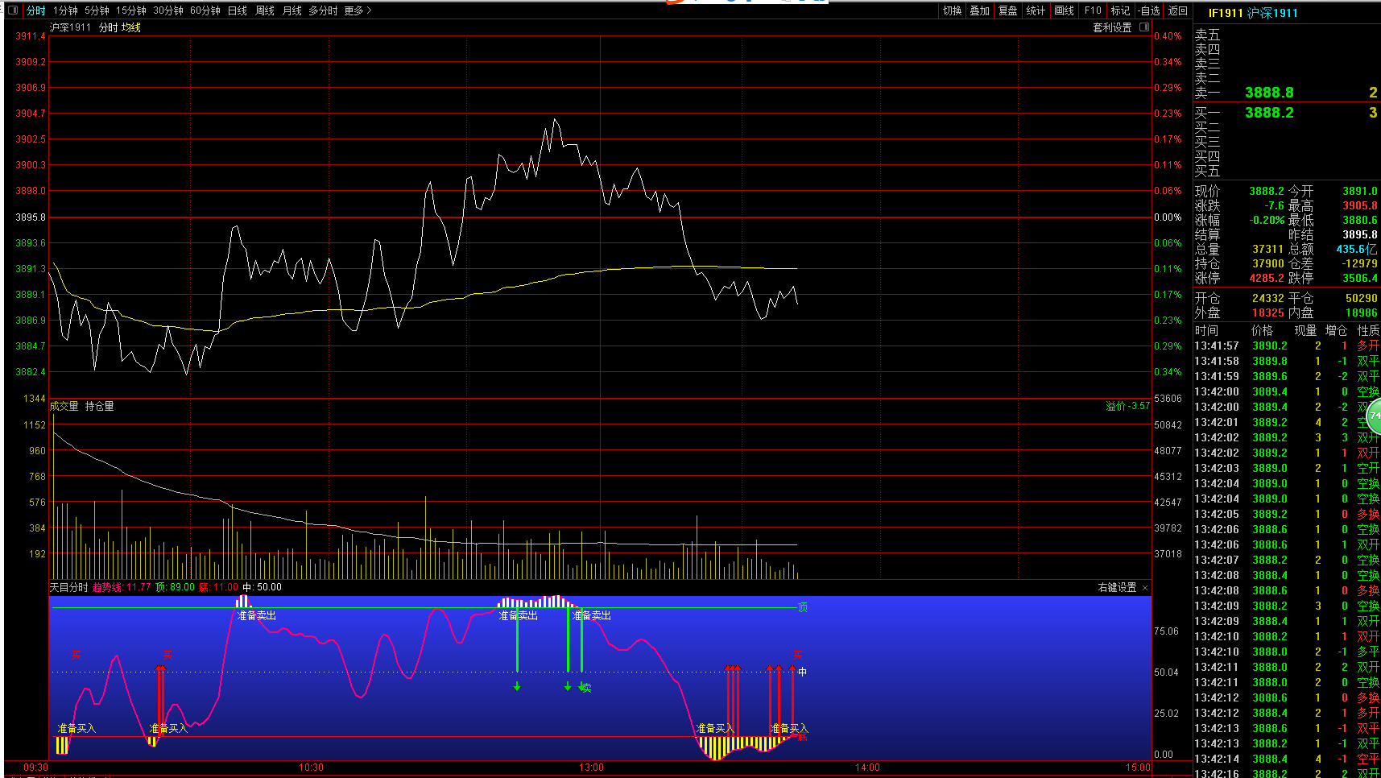Open the 统计 statistics tool
This screenshot has height=778, width=1381.
1036,10
